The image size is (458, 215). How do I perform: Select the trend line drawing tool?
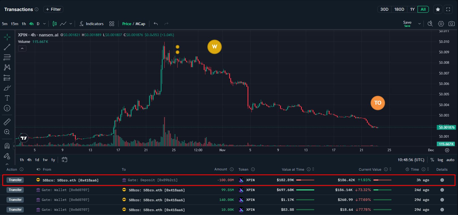click(x=7, y=47)
